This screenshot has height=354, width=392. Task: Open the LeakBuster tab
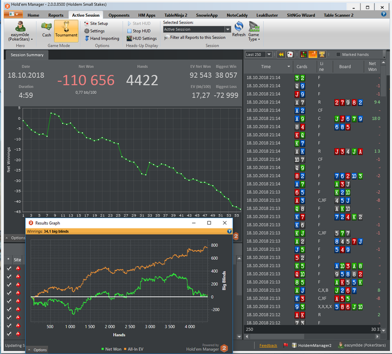[x=267, y=15]
